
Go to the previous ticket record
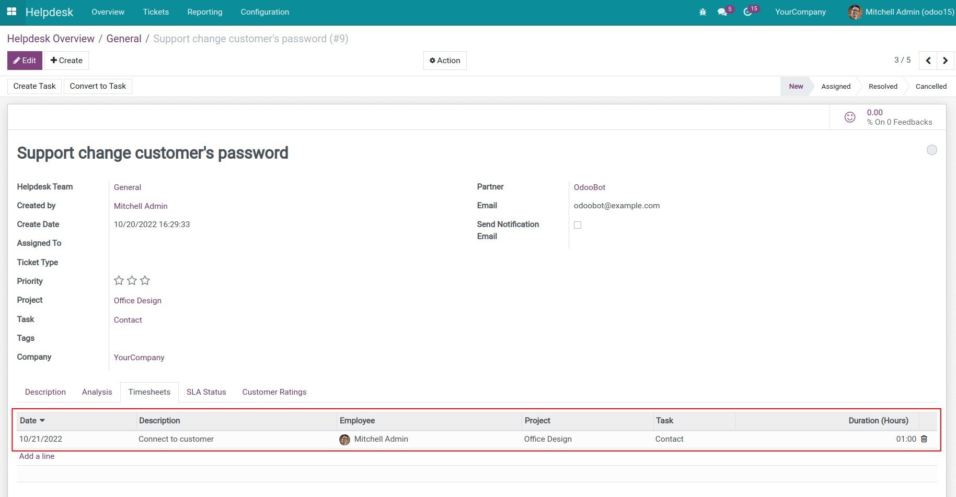coord(928,61)
